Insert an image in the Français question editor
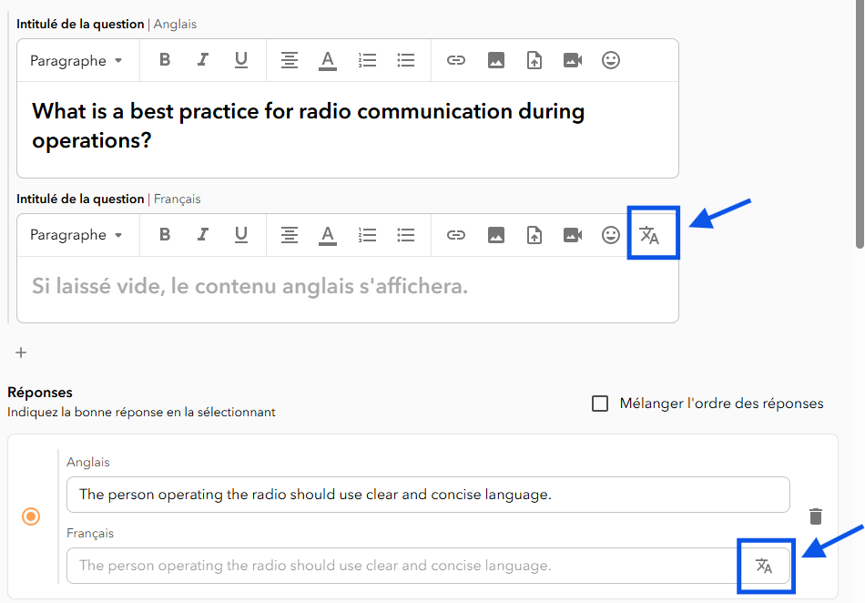This screenshot has width=865, height=603. coord(496,234)
